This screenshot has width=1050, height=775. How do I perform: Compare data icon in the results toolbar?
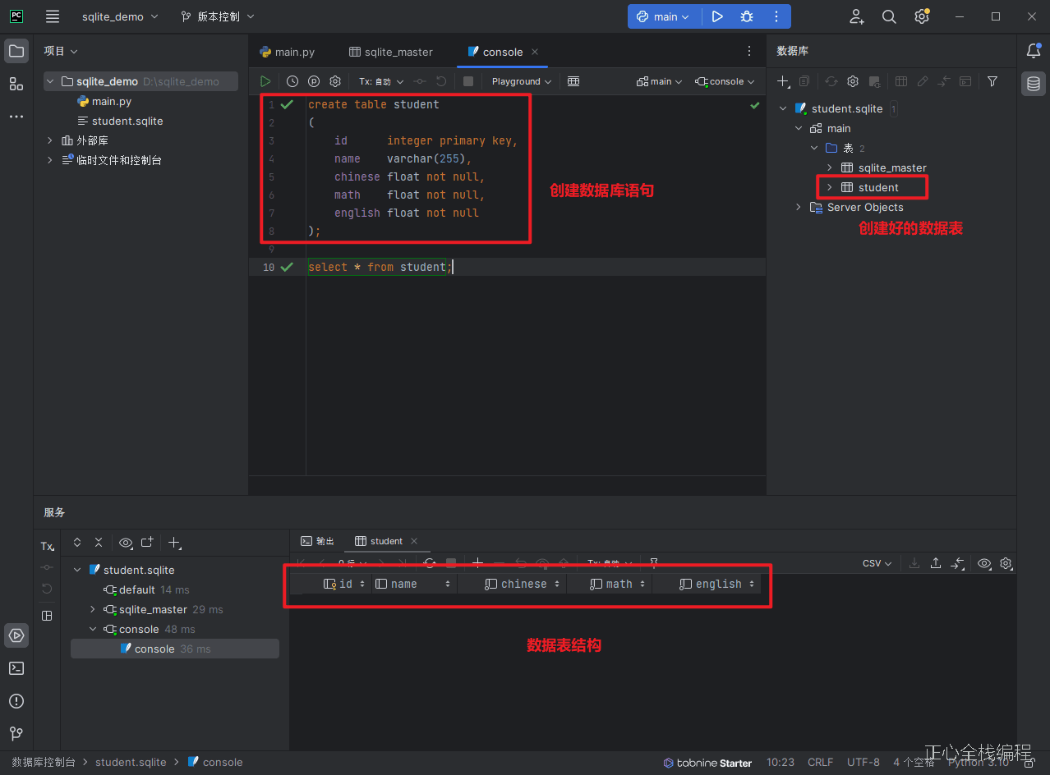pos(957,563)
